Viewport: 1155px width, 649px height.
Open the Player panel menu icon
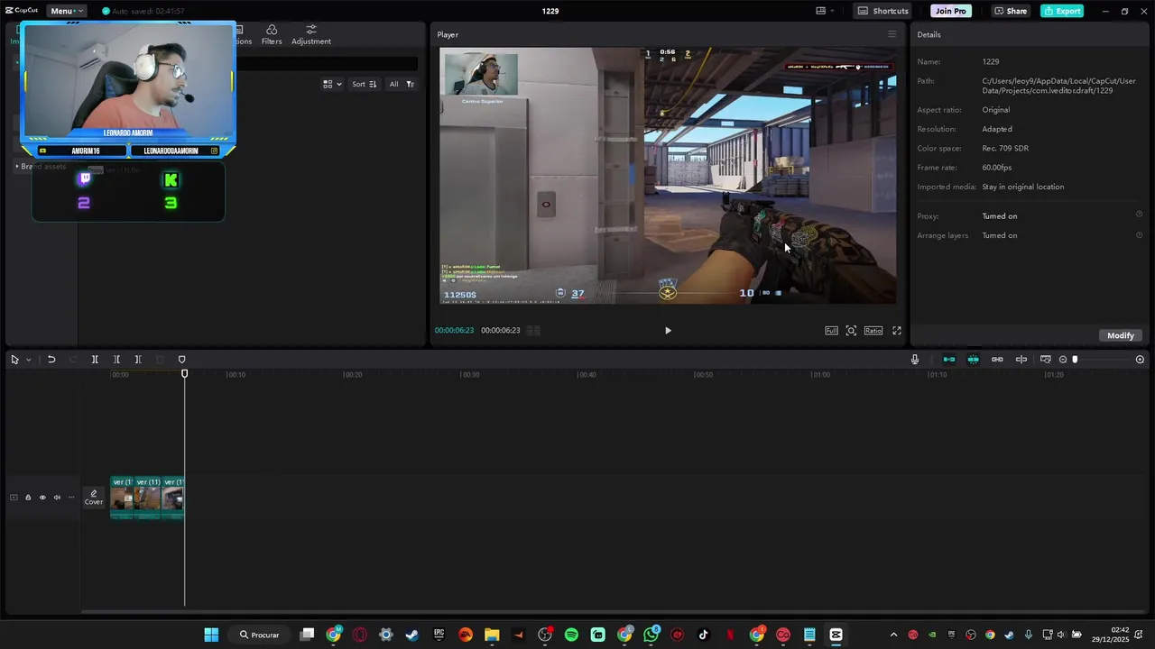click(x=892, y=34)
